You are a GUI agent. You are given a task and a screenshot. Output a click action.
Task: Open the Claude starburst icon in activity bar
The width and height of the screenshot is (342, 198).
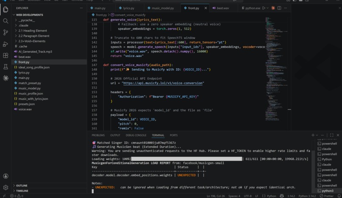coord(6,78)
